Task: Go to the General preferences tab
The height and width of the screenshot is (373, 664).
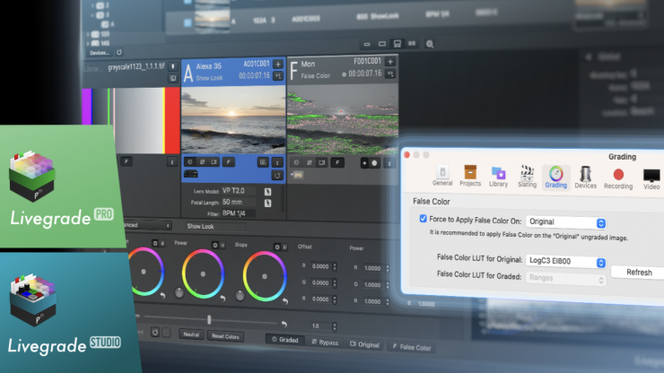Action: pyautogui.click(x=442, y=176)
